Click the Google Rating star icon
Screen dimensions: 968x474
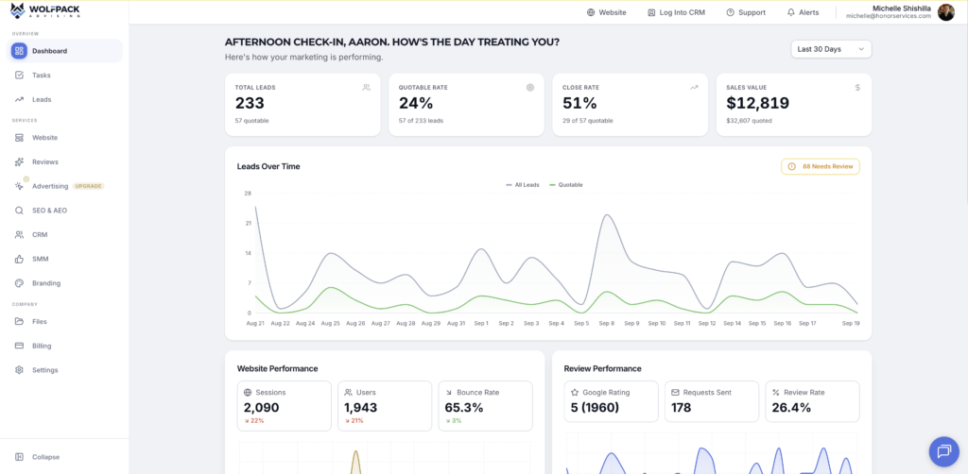[574, 392]
